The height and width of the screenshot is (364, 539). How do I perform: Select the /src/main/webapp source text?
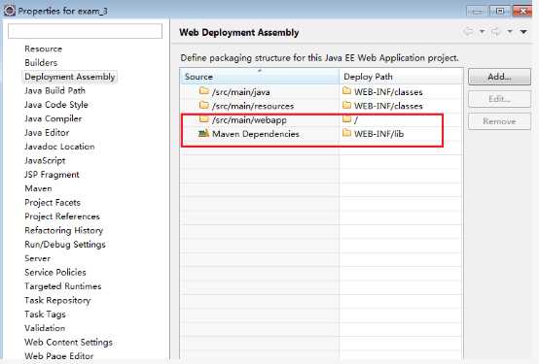tap(249, 120)
